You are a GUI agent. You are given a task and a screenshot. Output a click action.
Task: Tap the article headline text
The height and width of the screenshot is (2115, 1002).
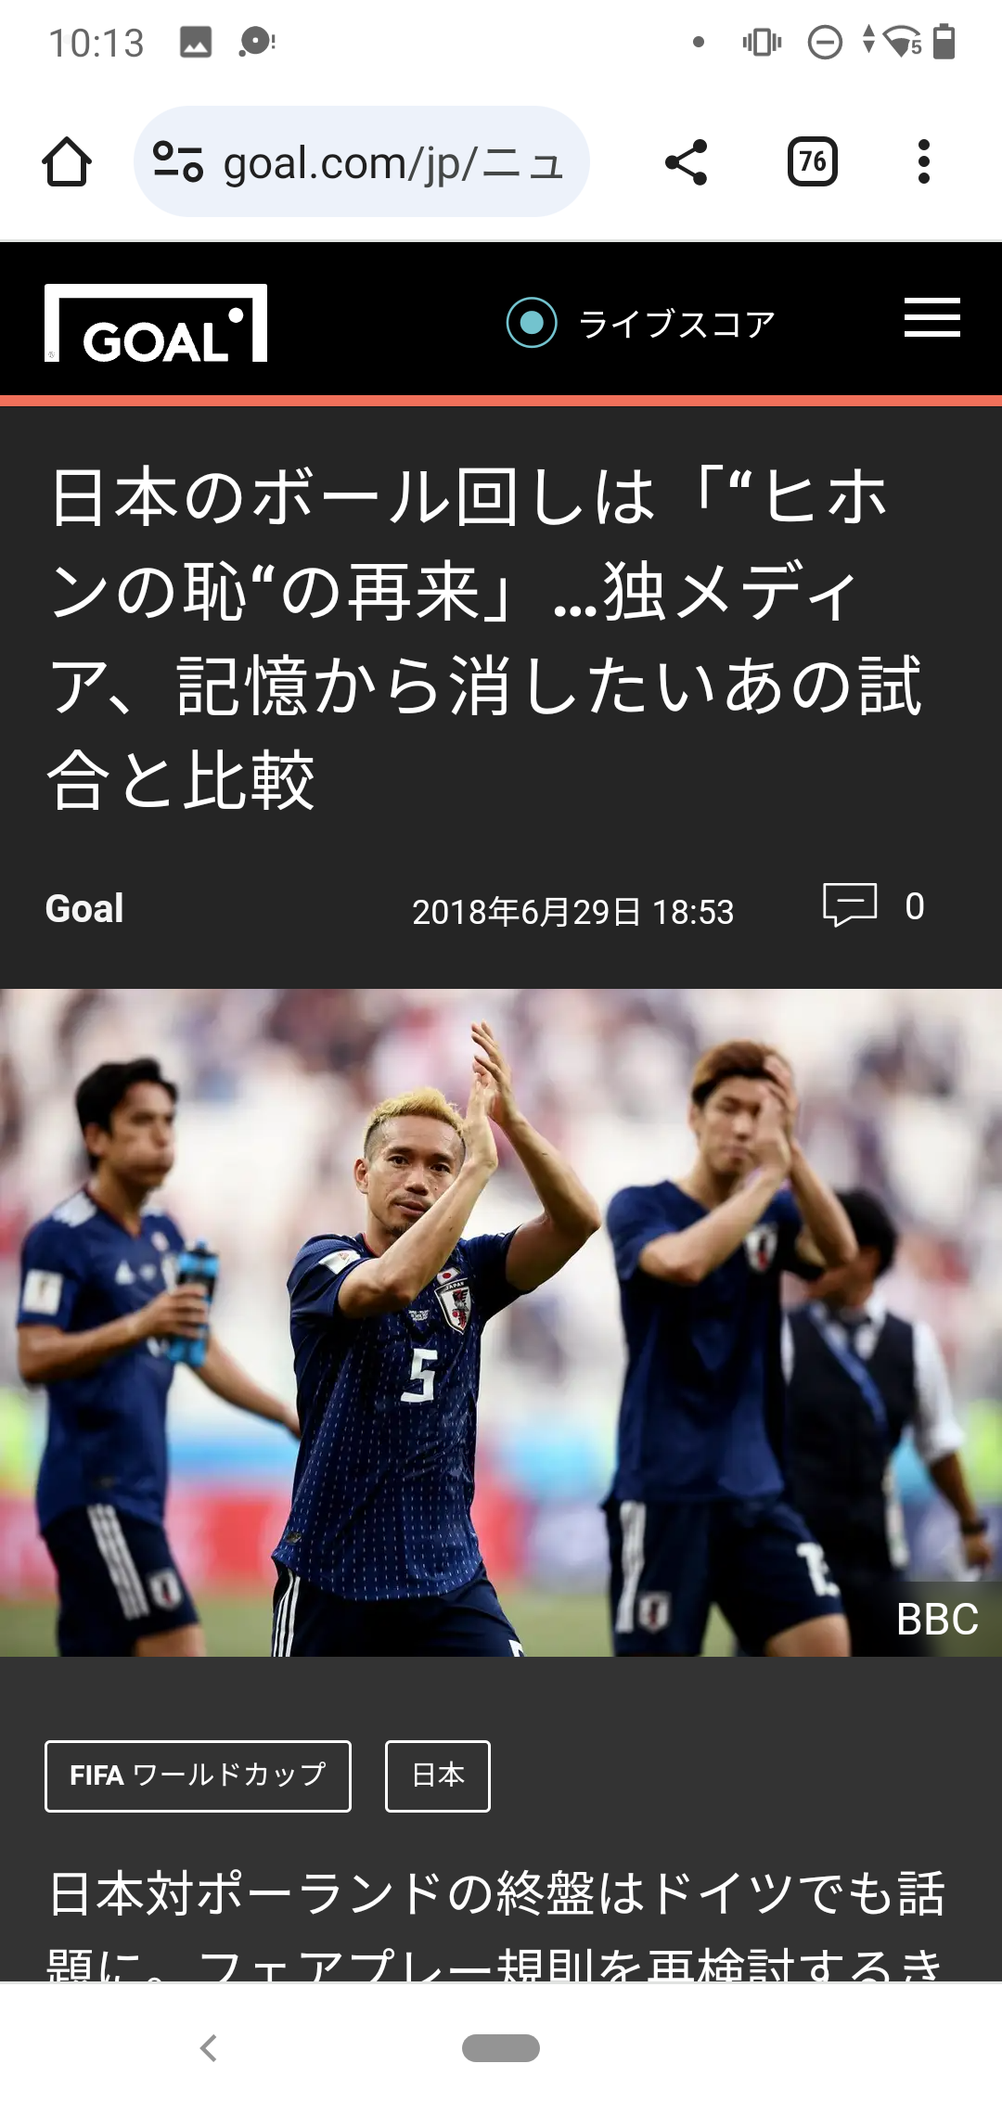point(487,638)
